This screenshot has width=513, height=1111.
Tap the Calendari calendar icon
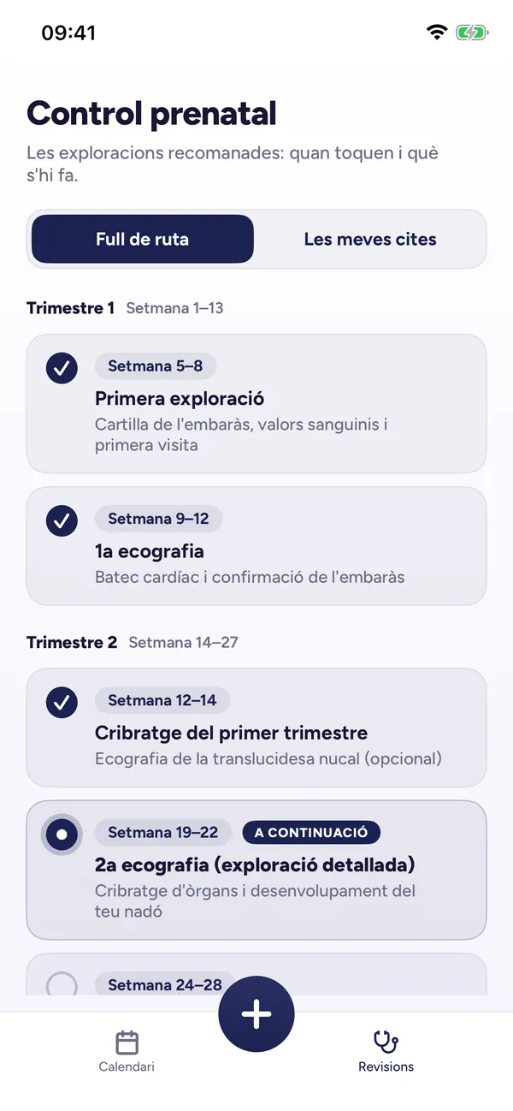tap(127, 1043)
